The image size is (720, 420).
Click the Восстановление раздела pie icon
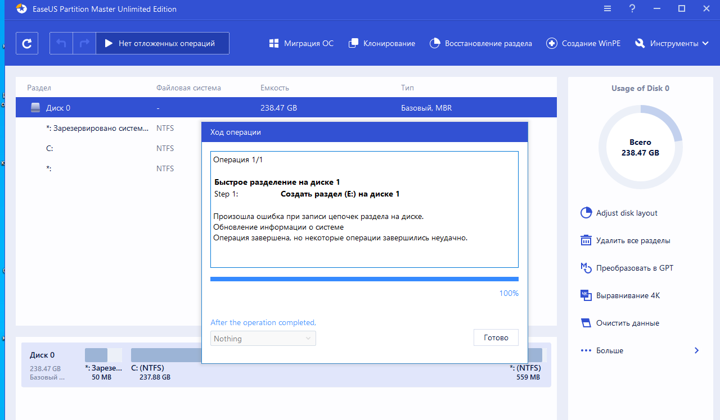[x=435, y=43]
